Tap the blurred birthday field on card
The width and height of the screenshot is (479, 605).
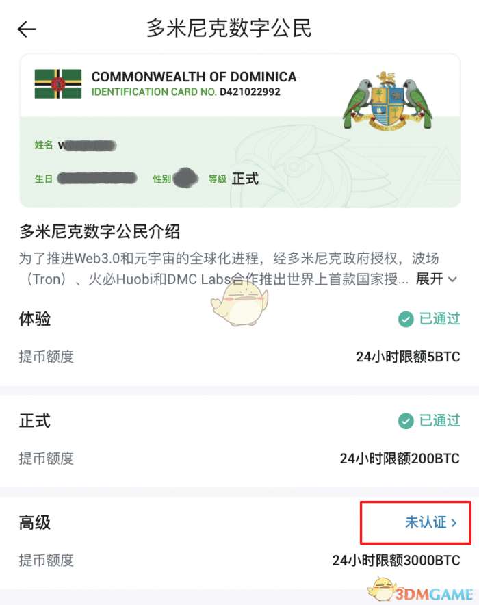click(97, 179)
